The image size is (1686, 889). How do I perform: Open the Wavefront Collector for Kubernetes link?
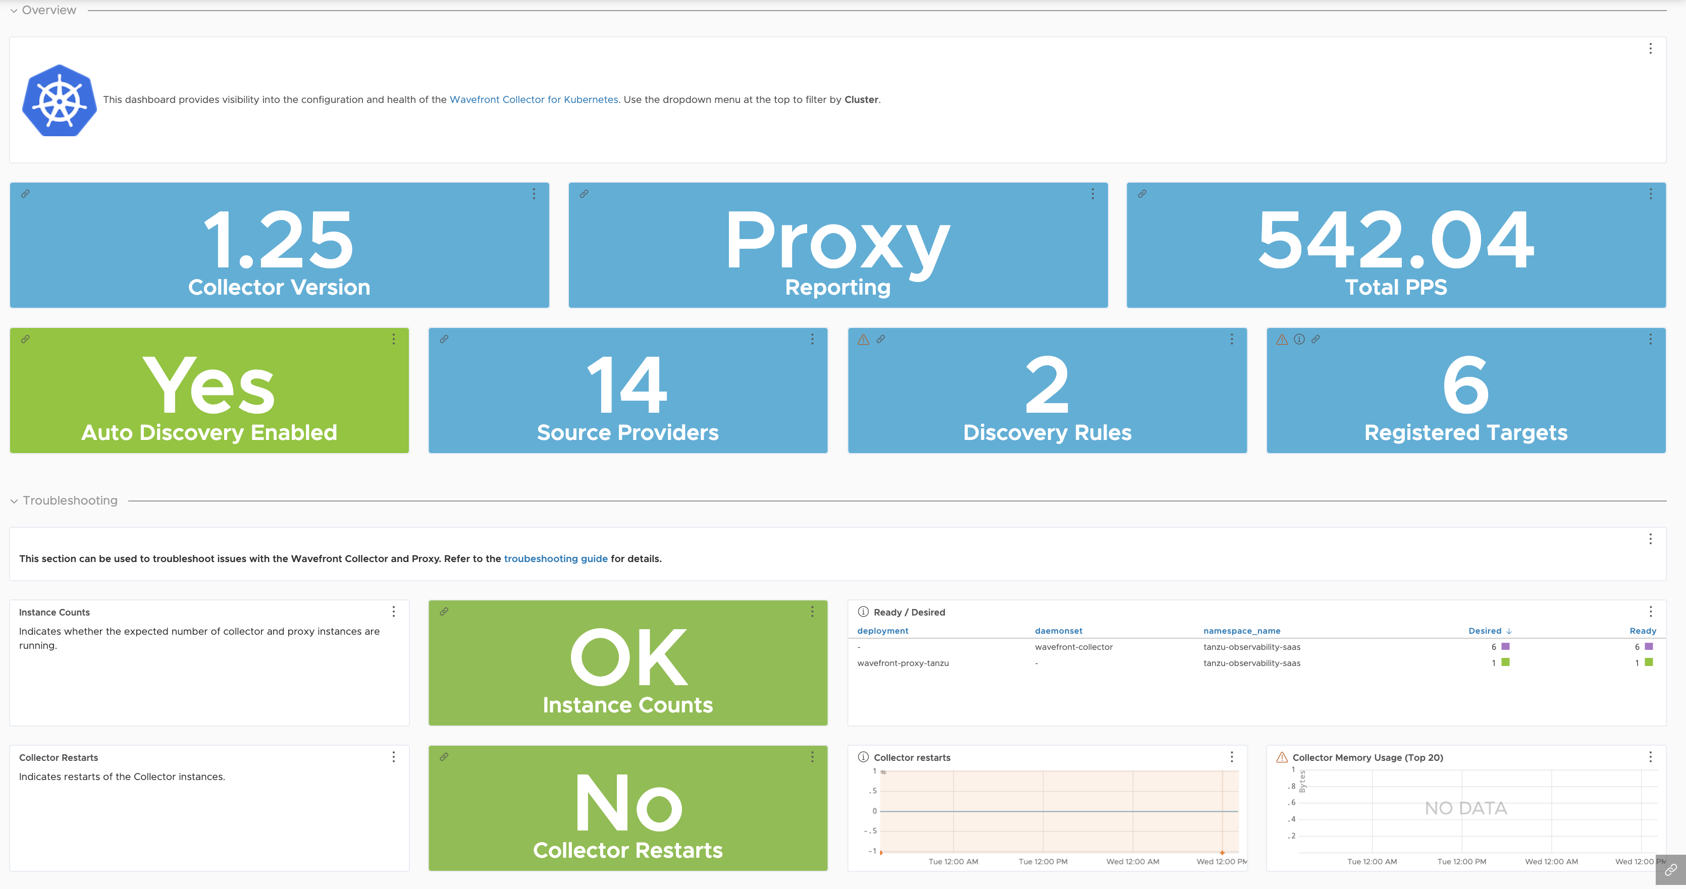[534, 99]
